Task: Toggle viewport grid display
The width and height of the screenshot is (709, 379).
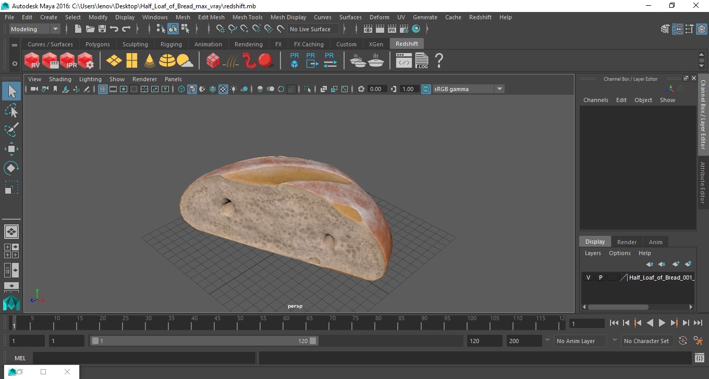Action: 103,89
